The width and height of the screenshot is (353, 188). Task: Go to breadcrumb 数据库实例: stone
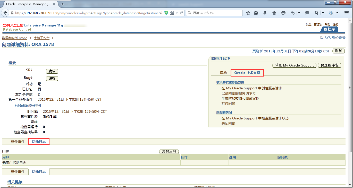tap(15, 38)
